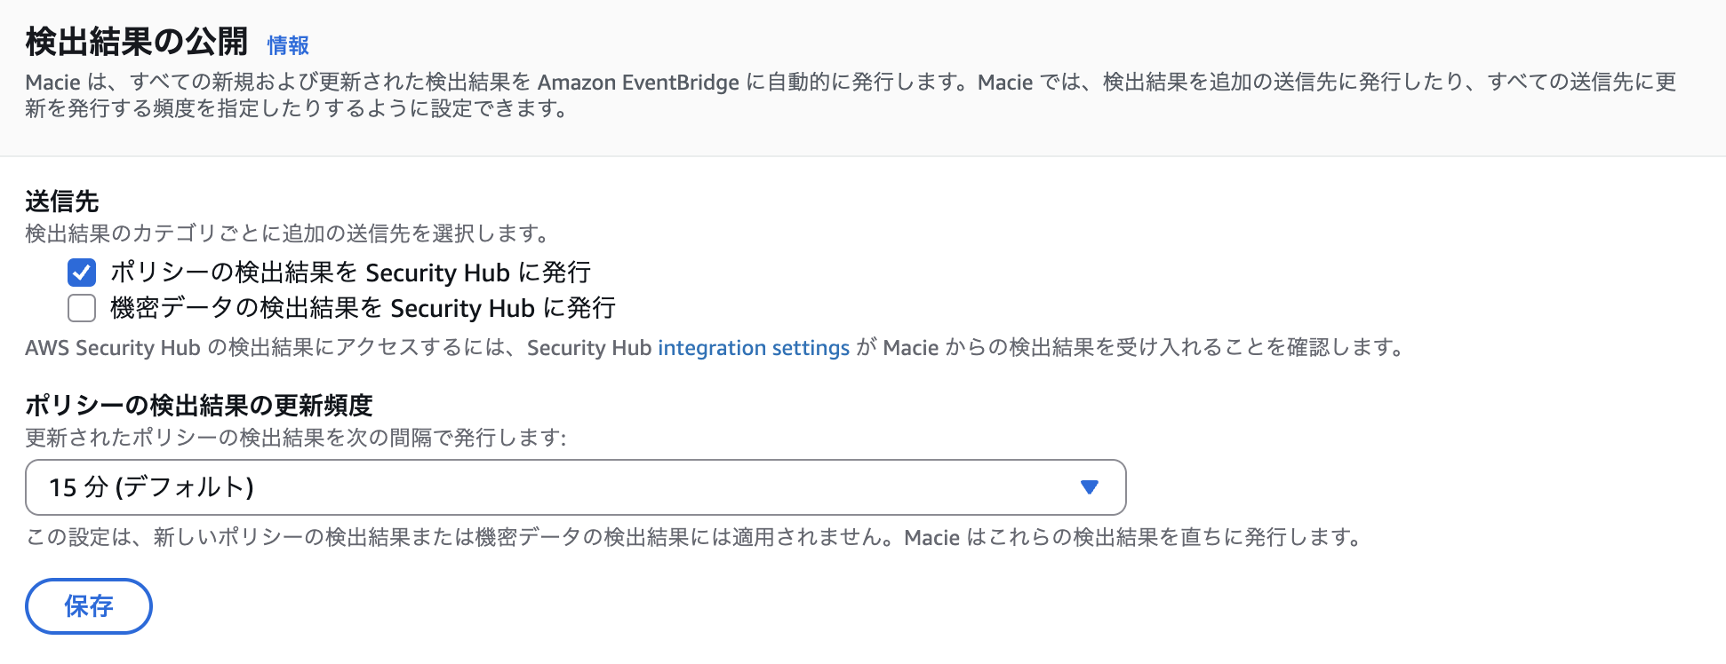Click the dropdown arrow for publication frequency
The width and height of the screenshot is (1726, 664).
1088,487
